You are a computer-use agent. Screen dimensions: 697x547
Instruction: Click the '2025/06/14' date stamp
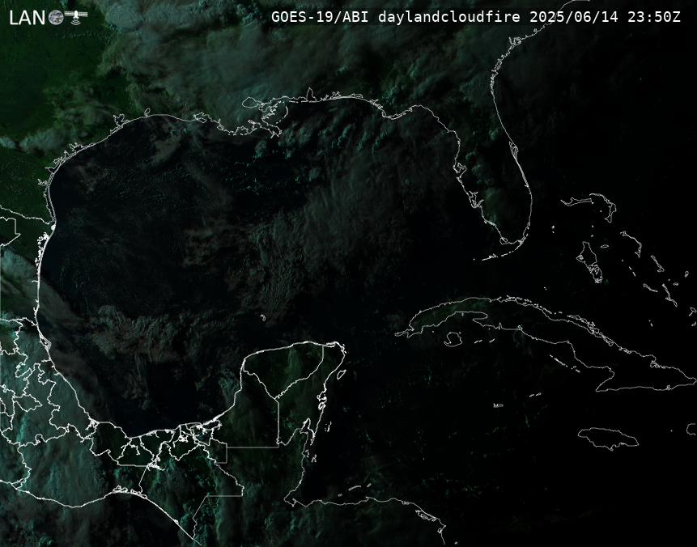pyautogui.click(x=574, y=17)
